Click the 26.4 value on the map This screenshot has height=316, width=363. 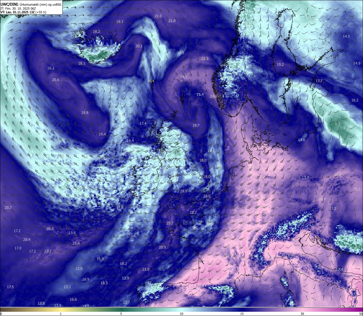(322, 199)
